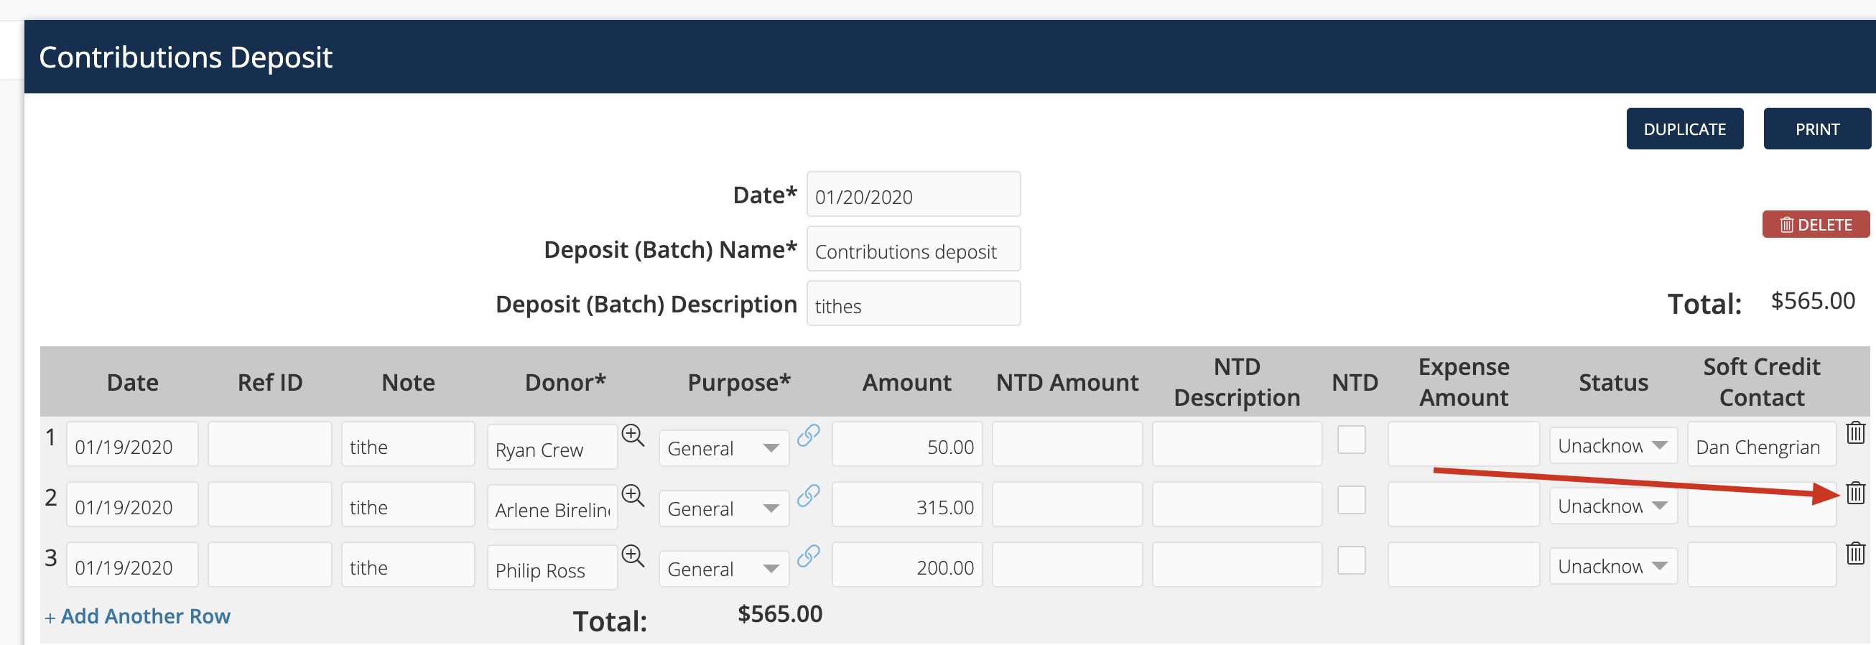Open Purpose dropdown for Philip Ross row
Viewport: 1876px width, 645px height.
(724, 569)
